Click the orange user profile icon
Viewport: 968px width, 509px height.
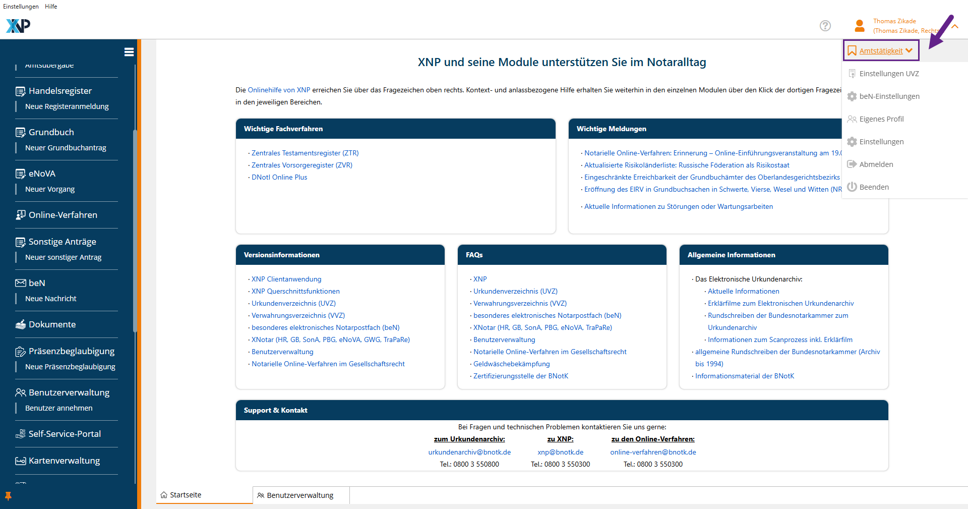tap(860, 26)
